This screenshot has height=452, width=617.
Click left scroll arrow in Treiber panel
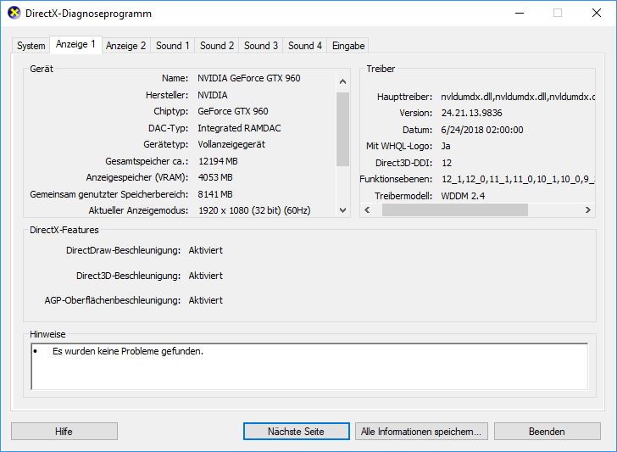tap(367, 209)
